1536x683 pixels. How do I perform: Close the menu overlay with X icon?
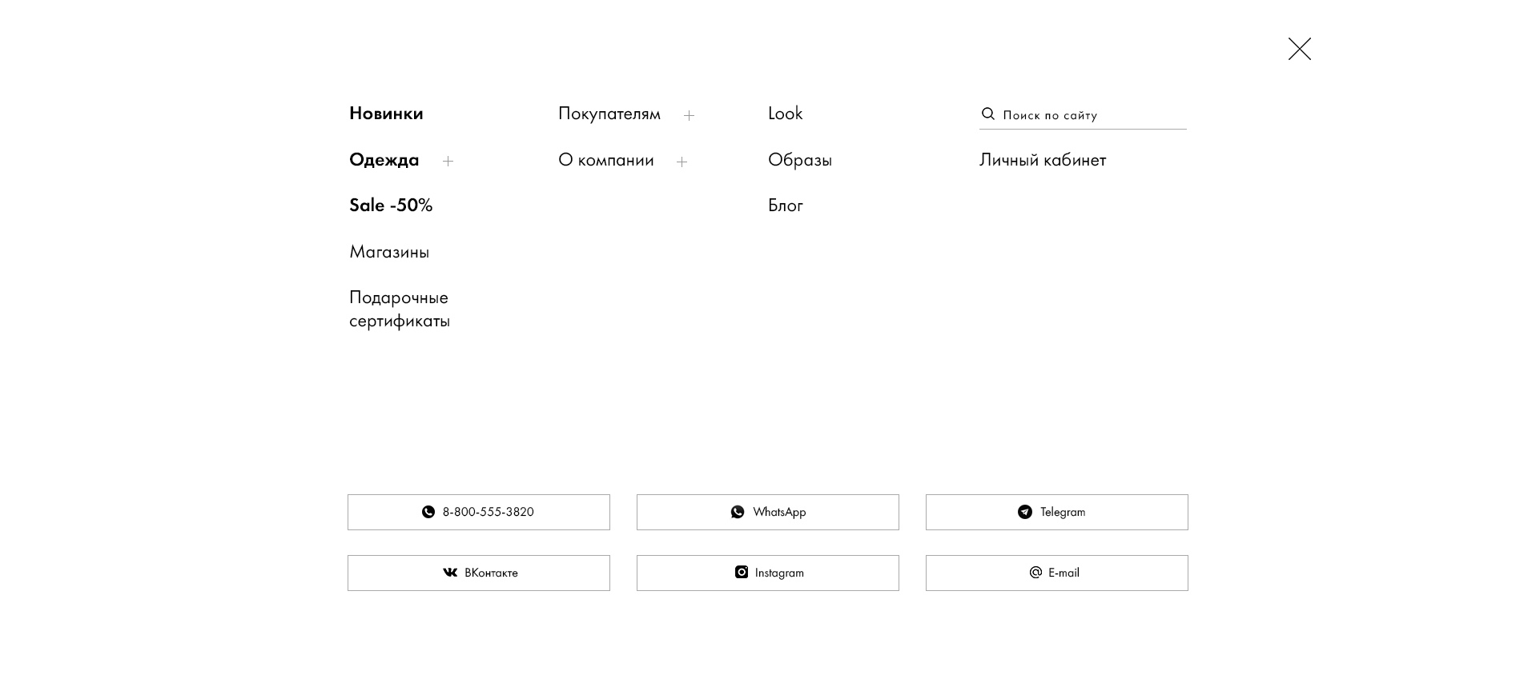1299,49
